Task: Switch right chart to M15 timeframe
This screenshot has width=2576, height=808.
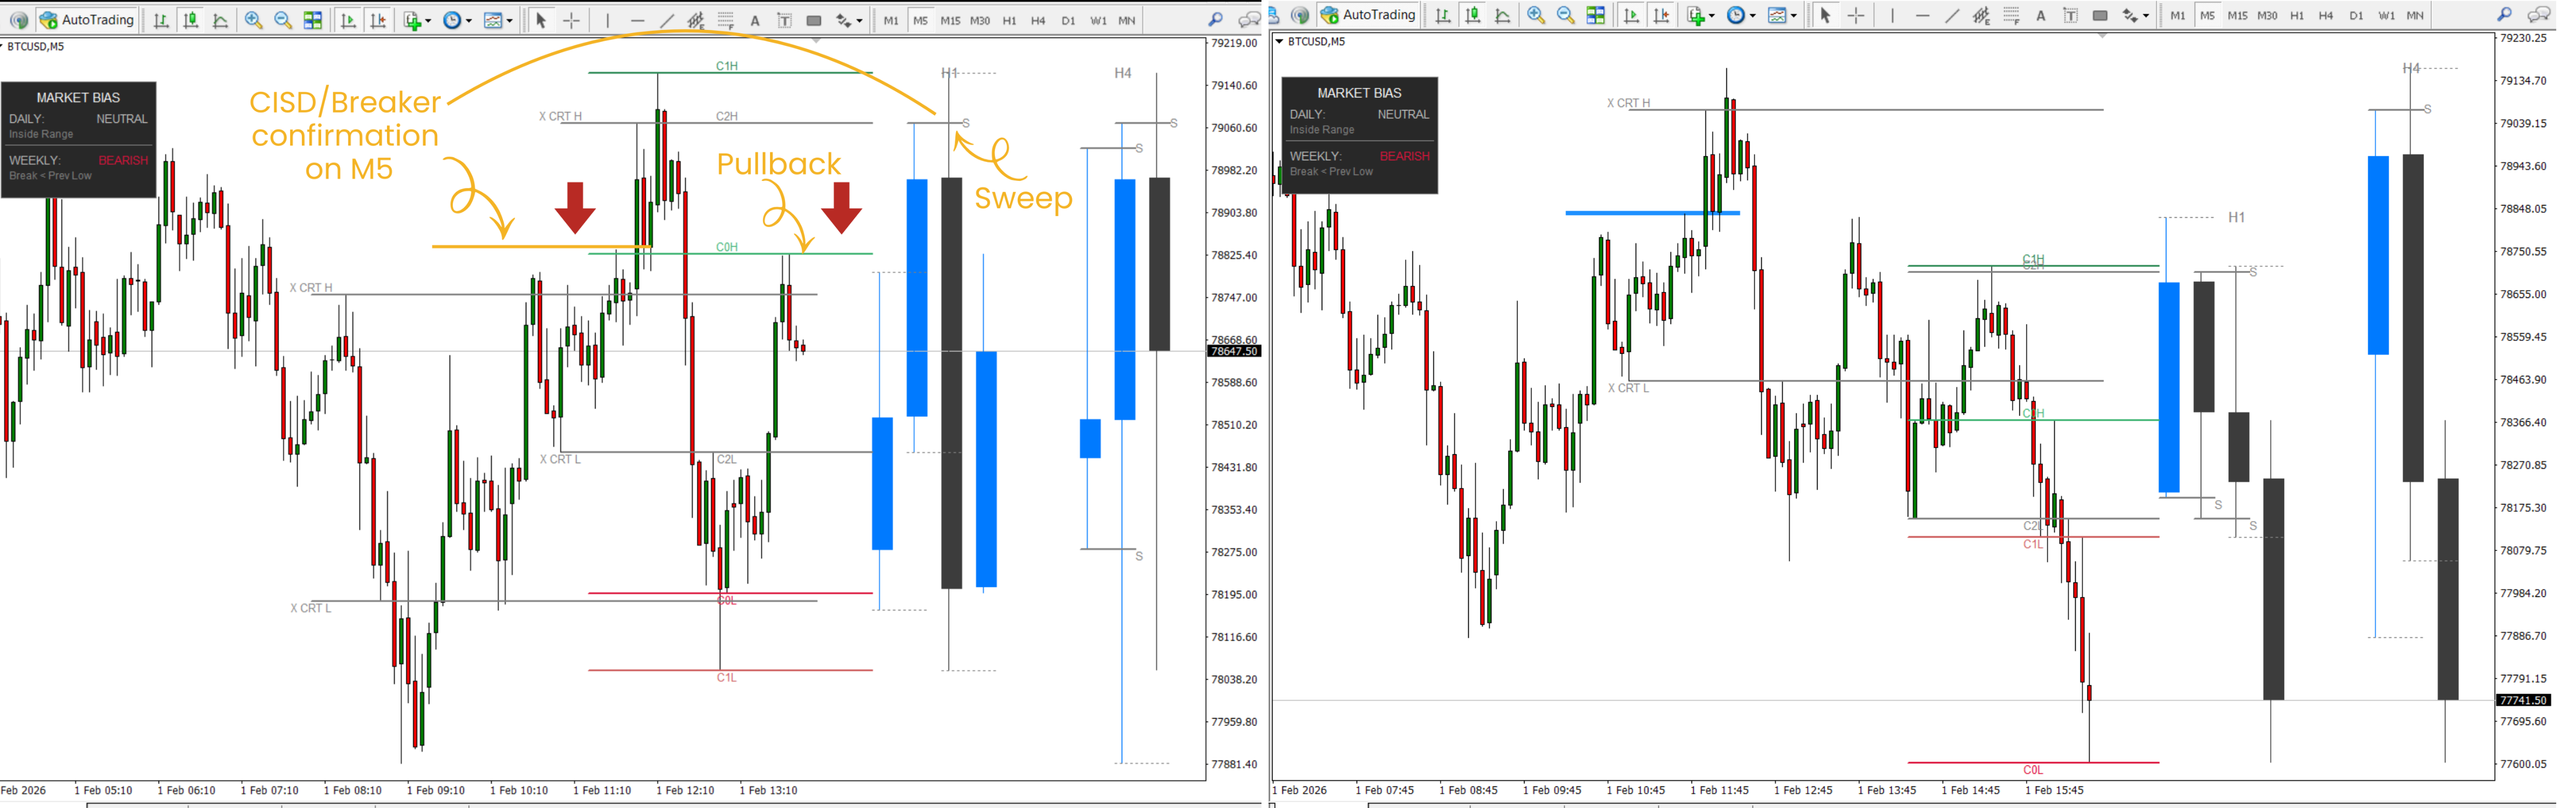Action: (x=2237, y=15)
